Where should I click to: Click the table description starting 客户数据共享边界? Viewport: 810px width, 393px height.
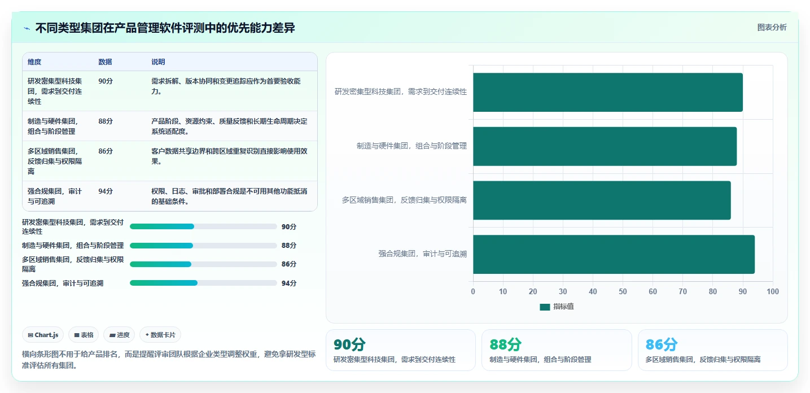[229, 156]
